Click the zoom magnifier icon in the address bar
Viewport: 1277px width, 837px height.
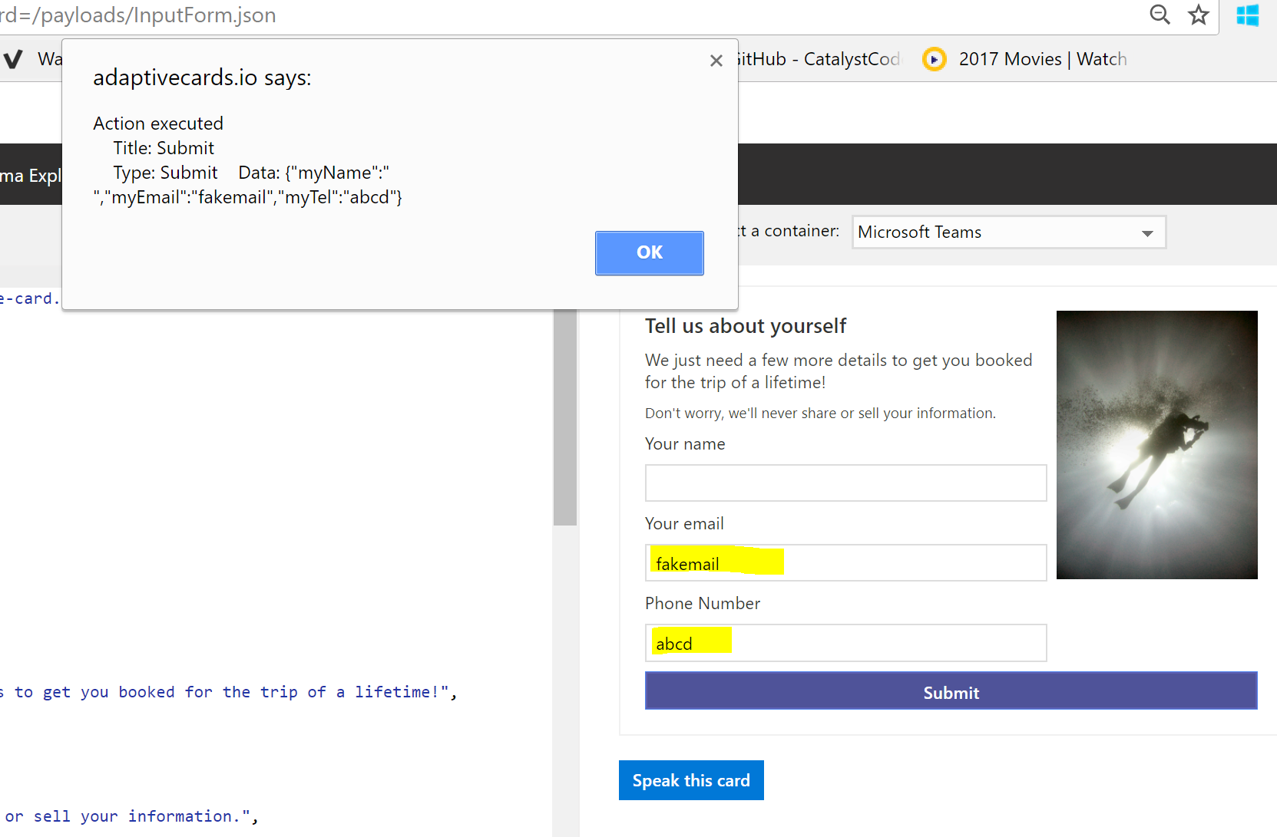click(1160, 15)
